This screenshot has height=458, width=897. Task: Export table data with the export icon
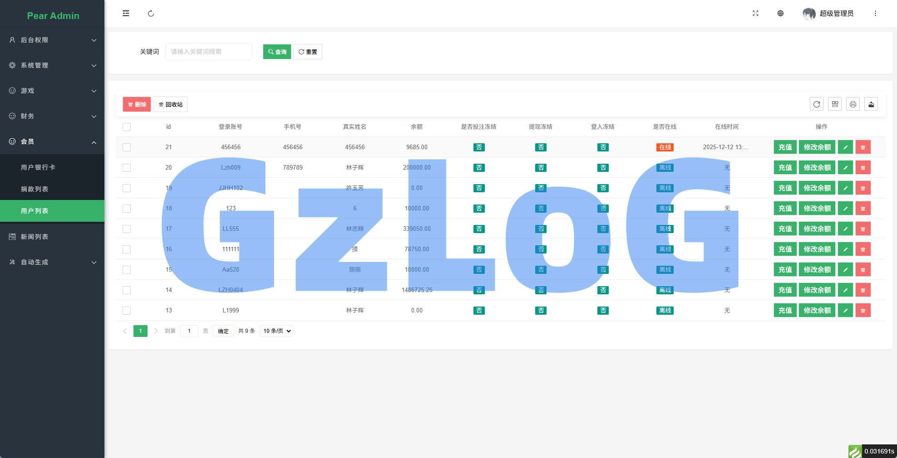[x=871, y=104]
